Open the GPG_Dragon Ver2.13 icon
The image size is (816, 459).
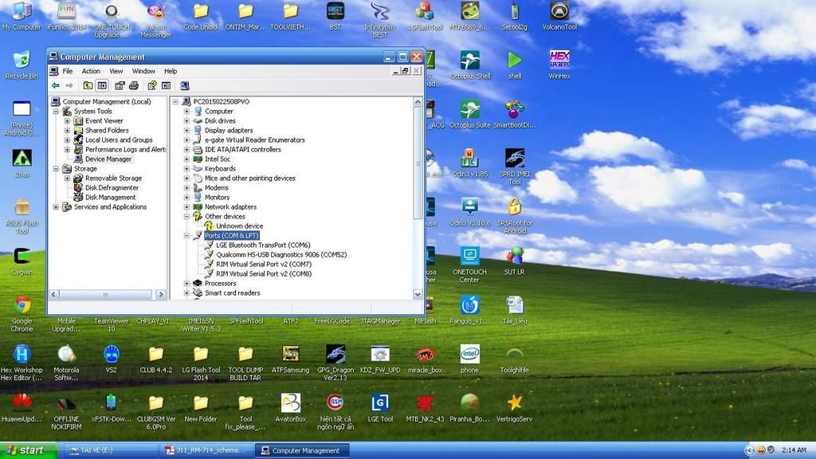click(335, 363)
